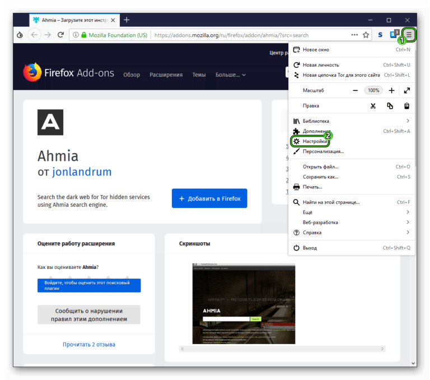Viewport: 430px width, 380px height.
Task: Bookmark this page with star icon
Action: click(366, 35)
